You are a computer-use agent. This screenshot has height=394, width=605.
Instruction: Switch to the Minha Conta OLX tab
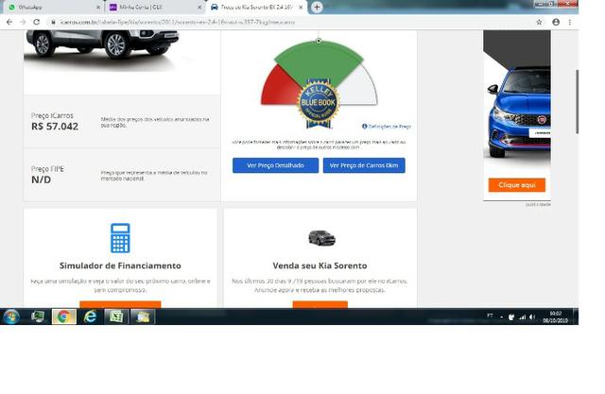tap(154, 7)
